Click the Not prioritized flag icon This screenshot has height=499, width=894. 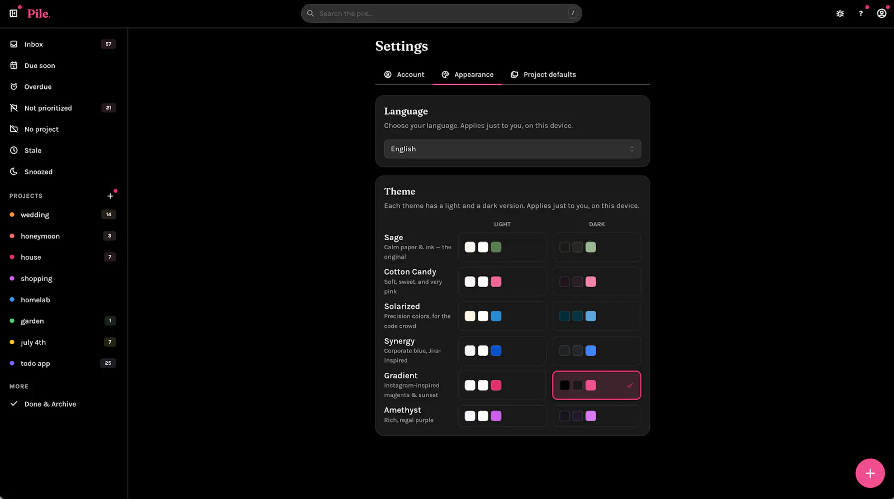coord(14,108)
